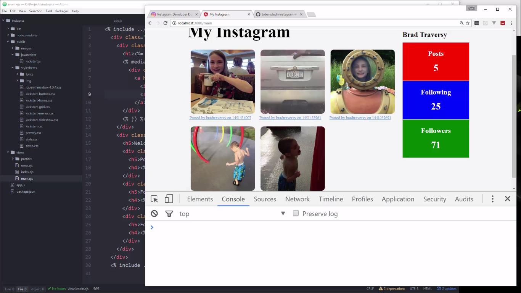
Task: Click the zoom magnifier icon in address bar
Action: tap(462, 23)
